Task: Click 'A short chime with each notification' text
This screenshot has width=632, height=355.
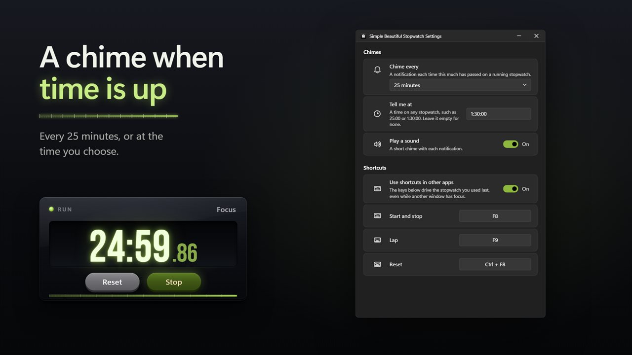Action: (426, 148)
